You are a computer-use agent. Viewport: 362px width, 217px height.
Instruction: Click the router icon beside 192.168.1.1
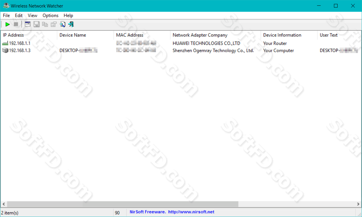pyautogui.click(x=5, y=43)
